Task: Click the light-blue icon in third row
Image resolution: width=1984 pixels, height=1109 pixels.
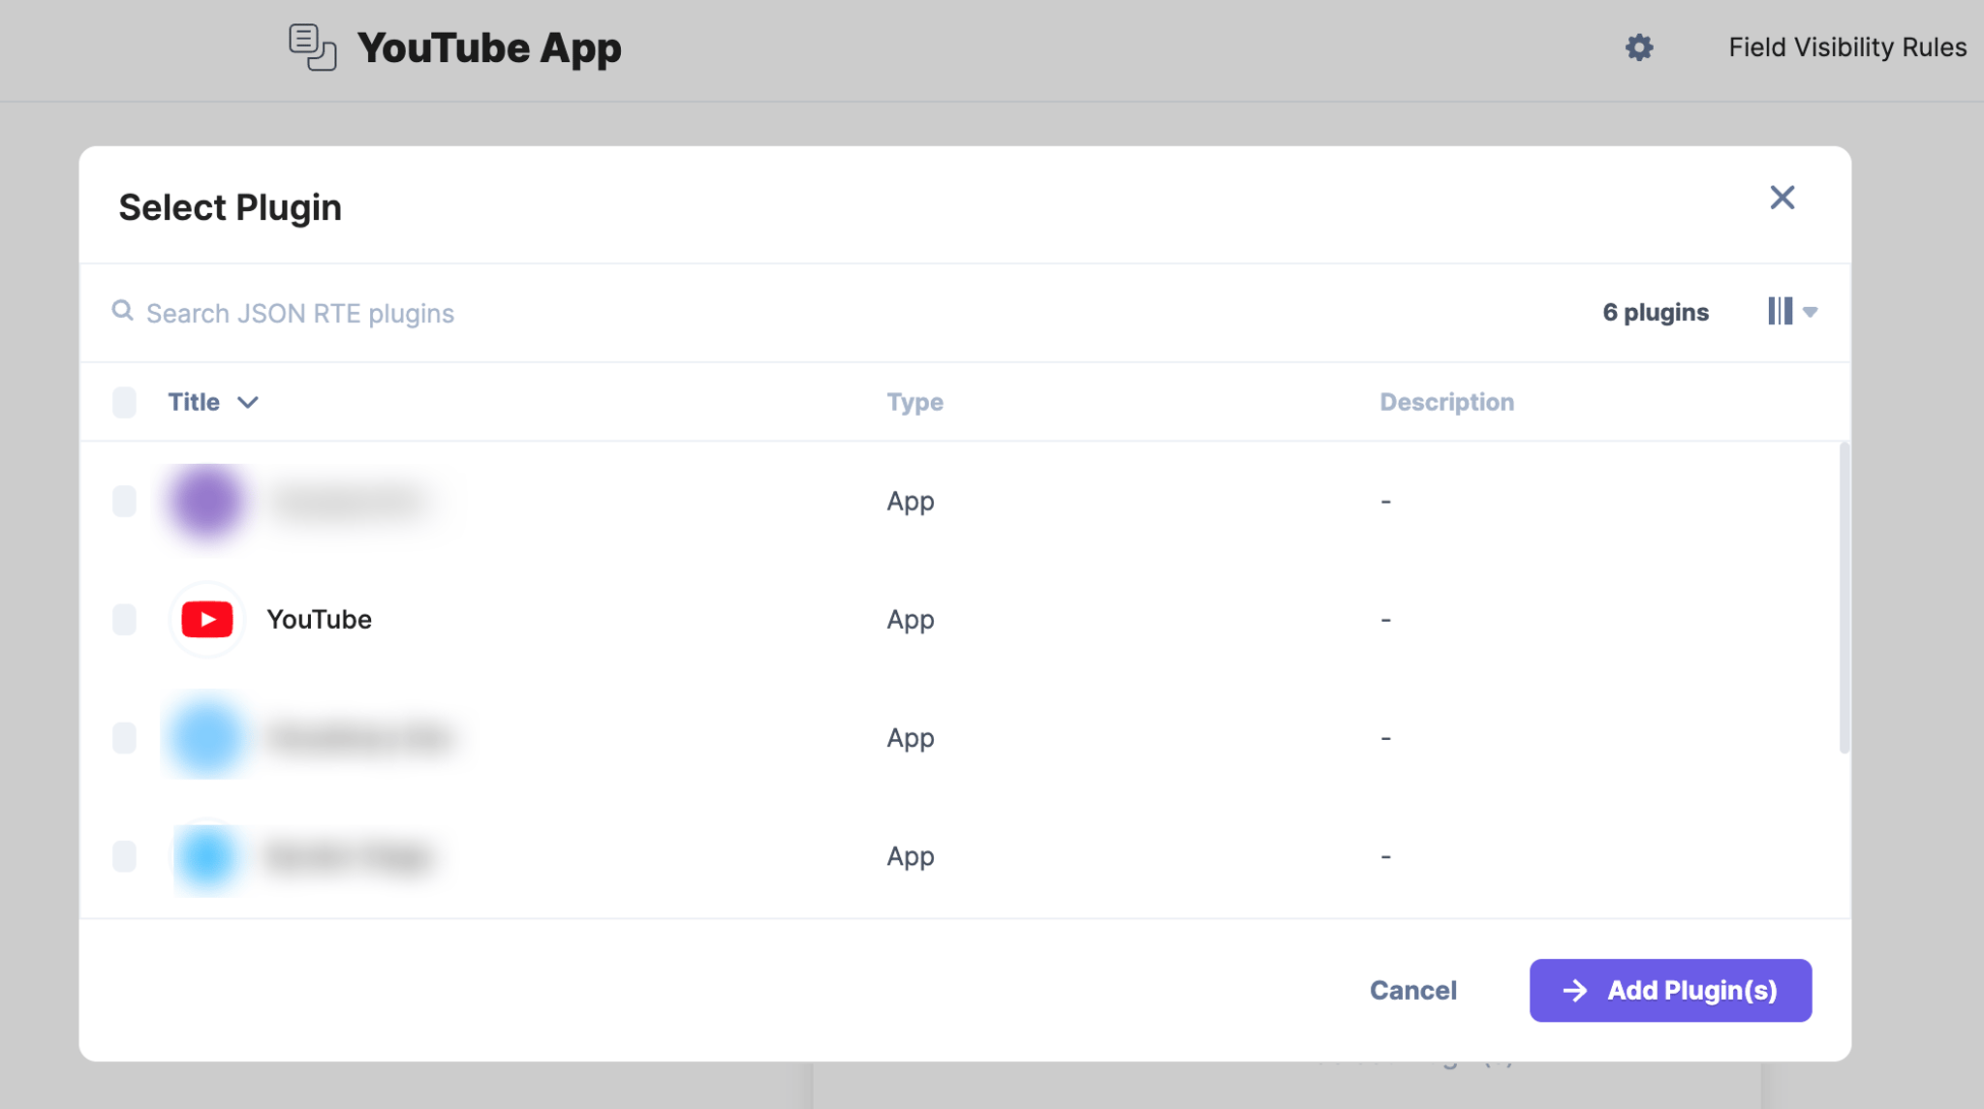Action: click(x=205, y=738)
